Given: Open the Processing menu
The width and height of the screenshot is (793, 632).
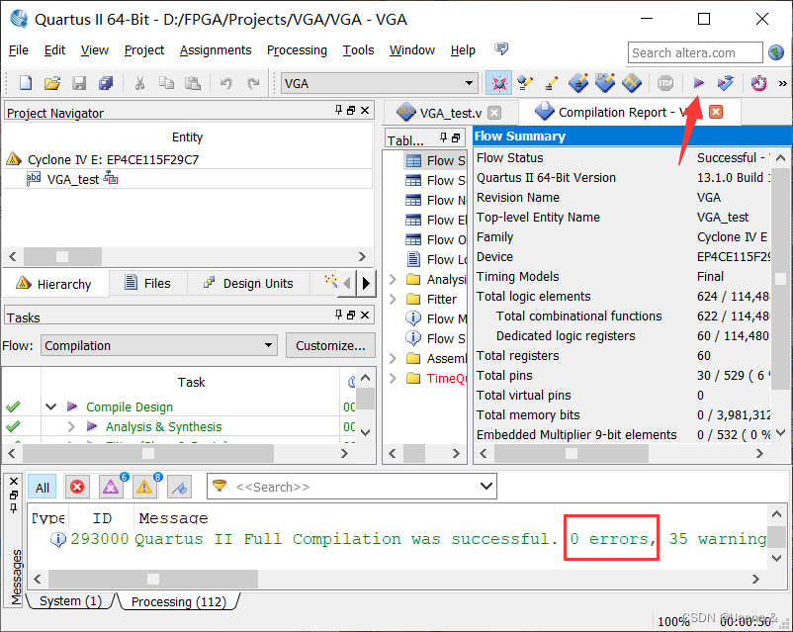Looking at the screenshot, I should [x=297, y=50].
